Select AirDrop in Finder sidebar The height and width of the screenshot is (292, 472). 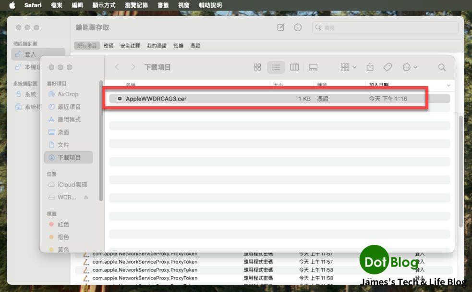(x=68, y=94)
